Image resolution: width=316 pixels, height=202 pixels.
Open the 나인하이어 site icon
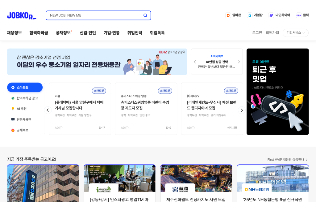271,15
